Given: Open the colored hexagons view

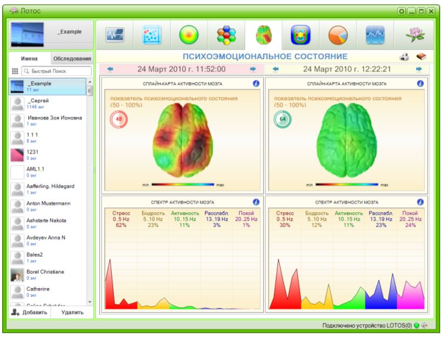Looking at the screenshot, I should coord(226,35).
